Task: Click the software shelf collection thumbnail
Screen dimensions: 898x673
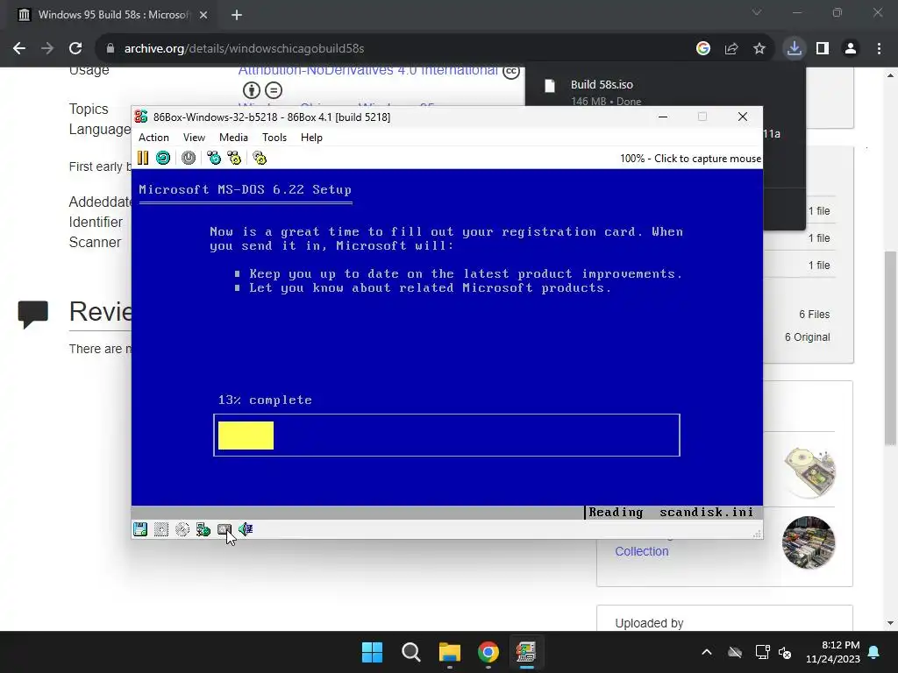Action: pos(809,542)
